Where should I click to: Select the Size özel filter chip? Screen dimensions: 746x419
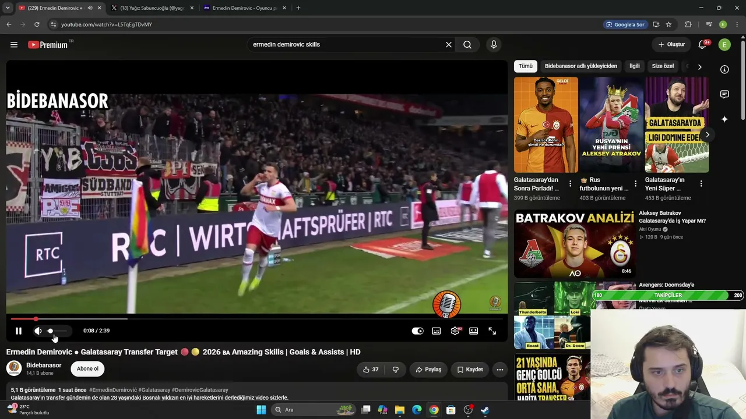(x=663, y=66)
